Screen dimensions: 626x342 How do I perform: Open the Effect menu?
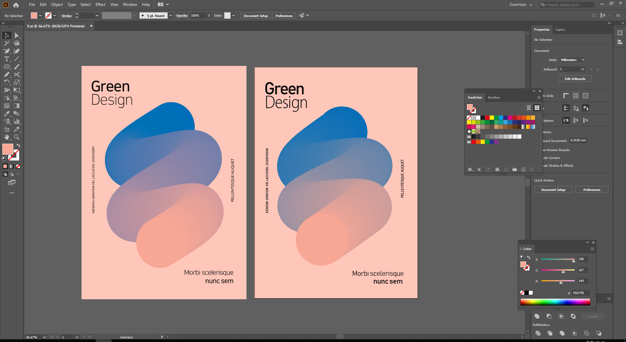point(100,5)
